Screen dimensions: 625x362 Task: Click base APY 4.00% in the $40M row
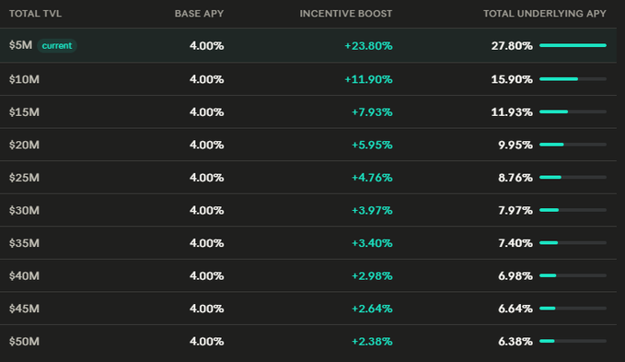(x=206, y=275)
